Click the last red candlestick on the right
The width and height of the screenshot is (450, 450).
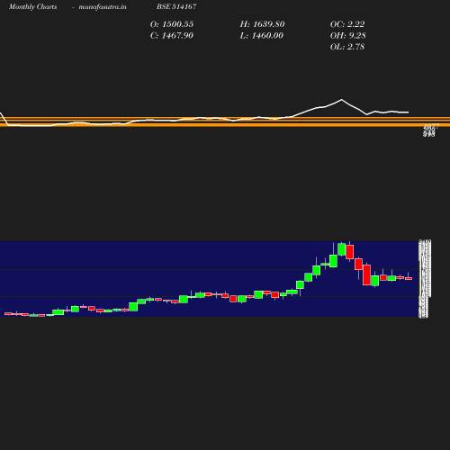[409, 279]
